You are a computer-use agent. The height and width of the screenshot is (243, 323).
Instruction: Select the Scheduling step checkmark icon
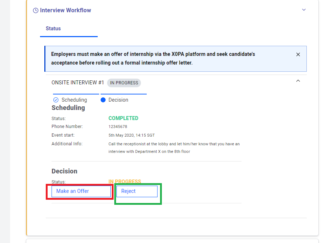coord(56,100)
